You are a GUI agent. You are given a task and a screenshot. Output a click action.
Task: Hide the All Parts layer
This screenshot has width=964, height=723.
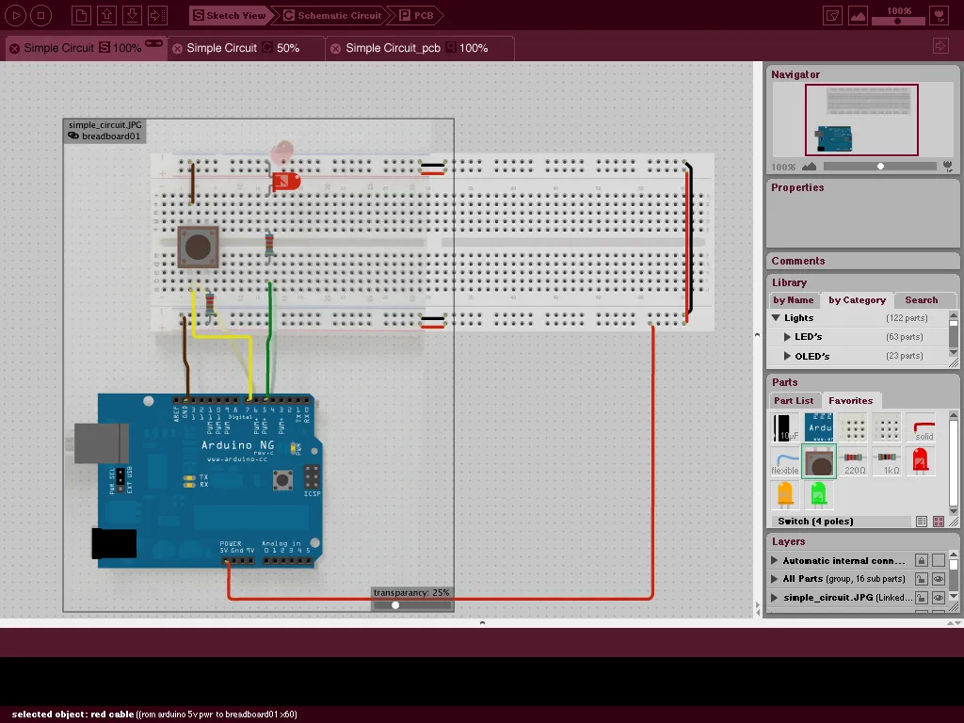pos(939,579)
